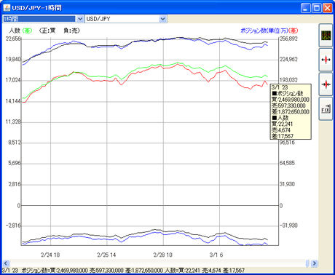Click the shrink horizontal arrows button
Screen dimensions: 335x275
tap(326, 84)
